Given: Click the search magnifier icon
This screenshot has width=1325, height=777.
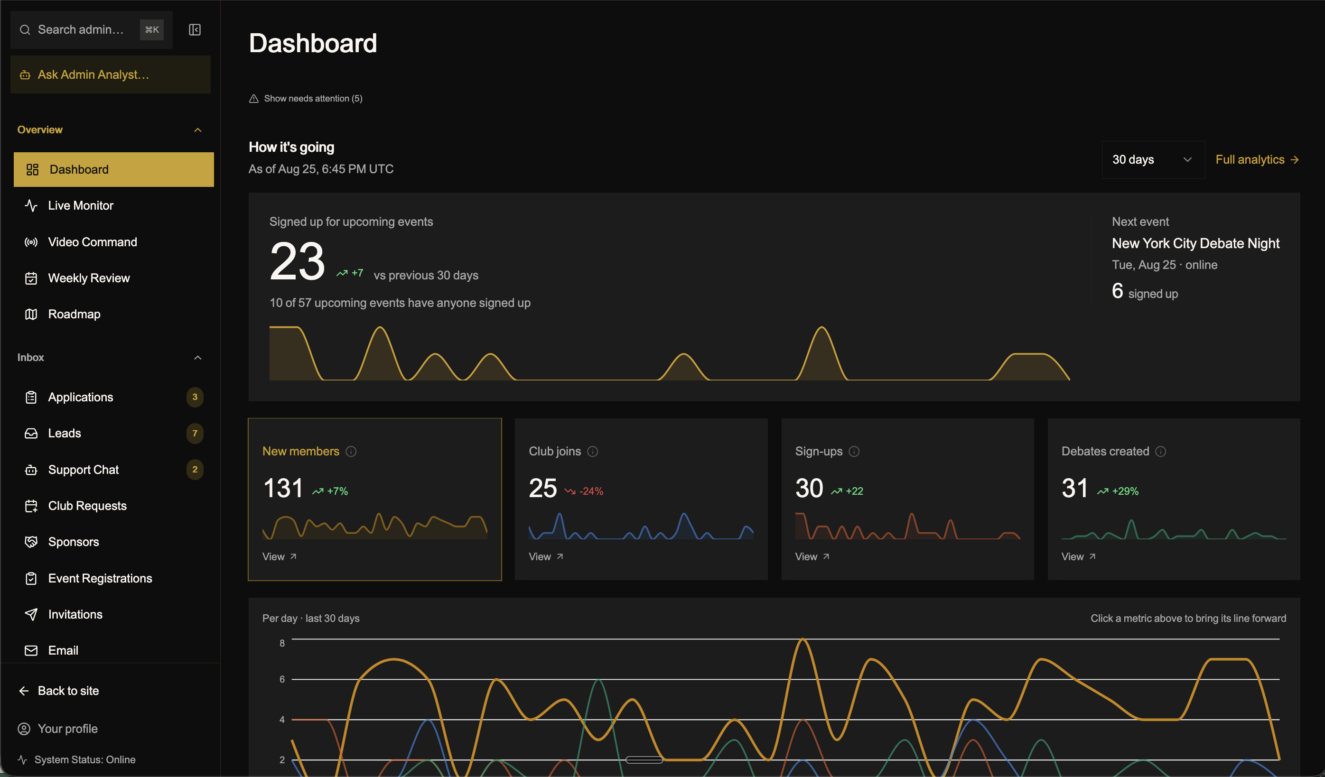Looking at the screenshot, I should [25, 29].
